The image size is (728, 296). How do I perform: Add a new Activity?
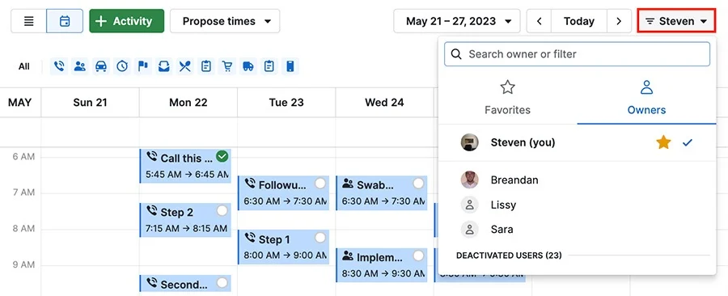[x=127, y=21]
